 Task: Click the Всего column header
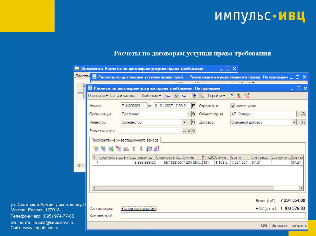point(241,158)
